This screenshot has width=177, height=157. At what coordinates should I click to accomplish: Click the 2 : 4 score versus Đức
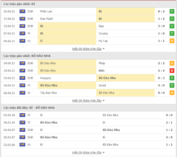(162, 71)
